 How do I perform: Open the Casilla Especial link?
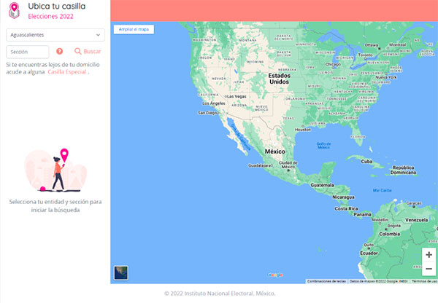coord(67,72)
